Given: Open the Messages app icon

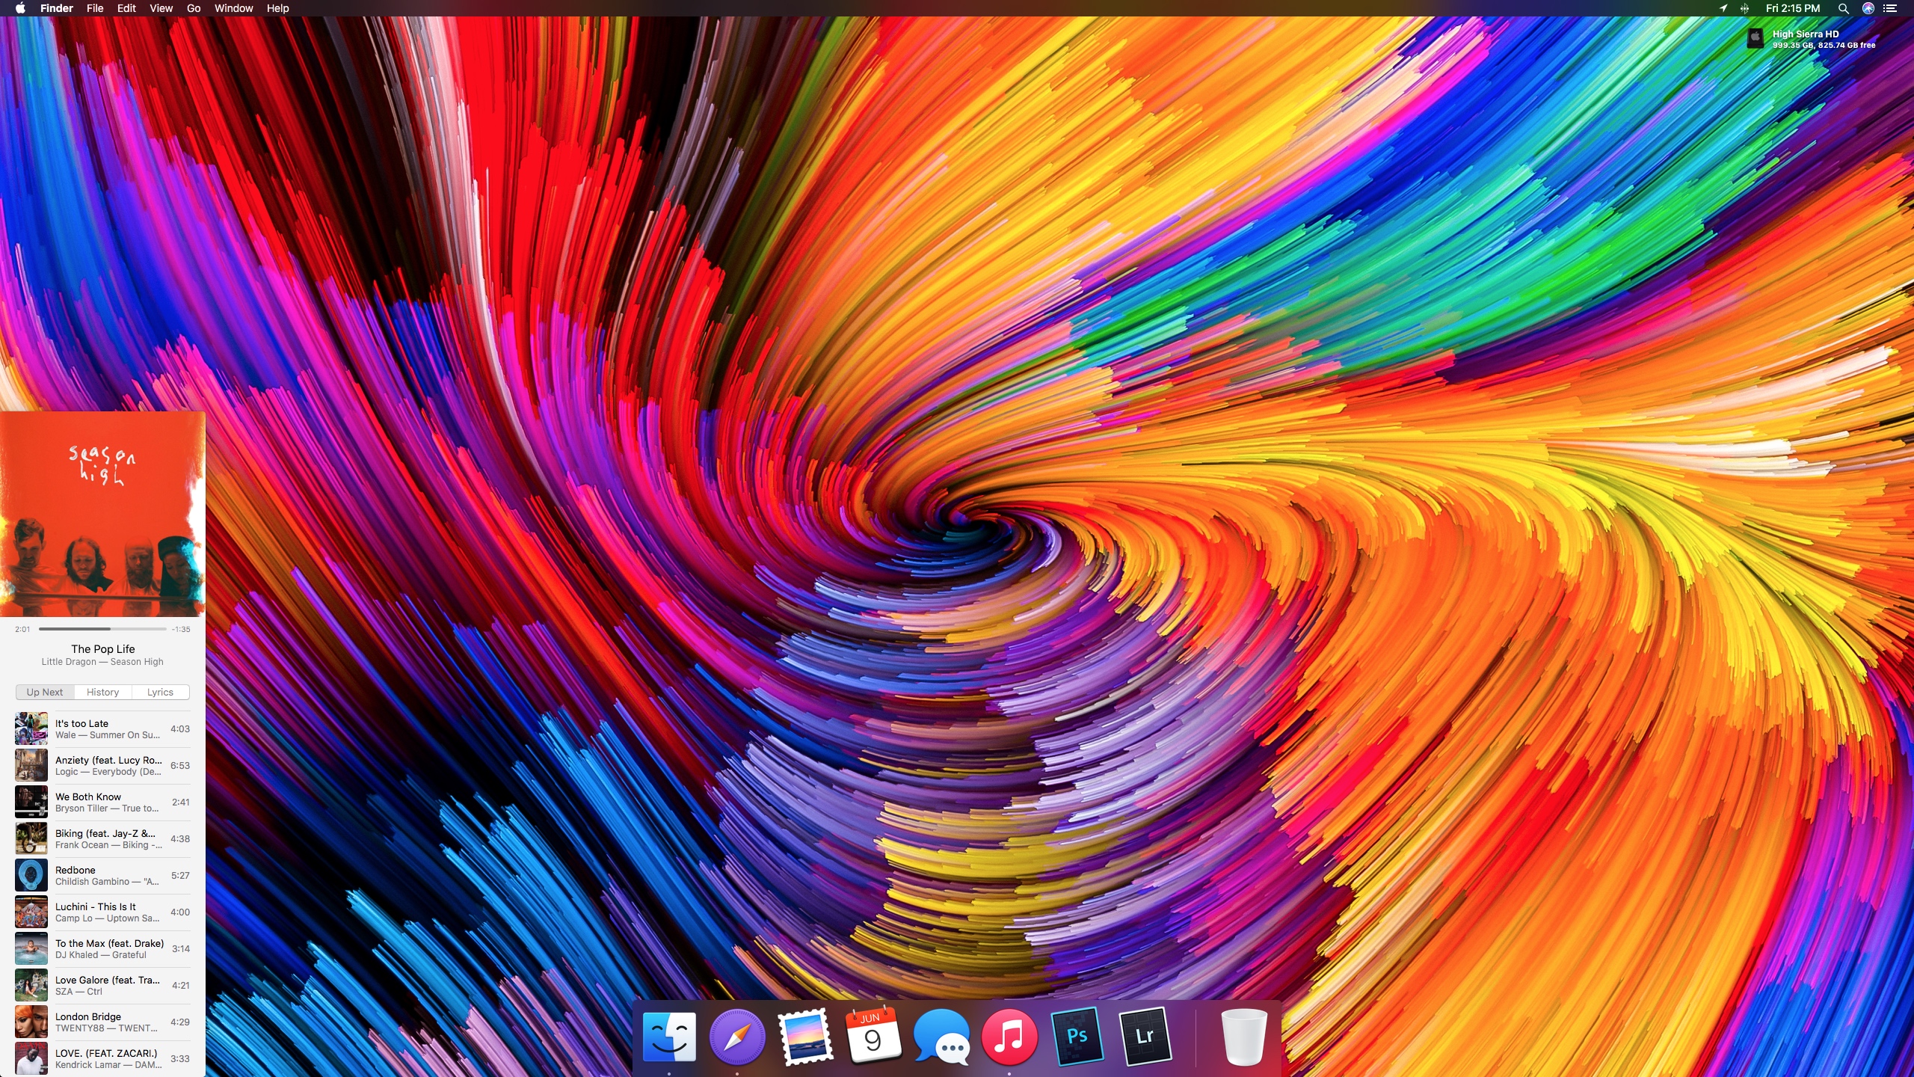Looking at the screenshot, I should (941, 1037).
